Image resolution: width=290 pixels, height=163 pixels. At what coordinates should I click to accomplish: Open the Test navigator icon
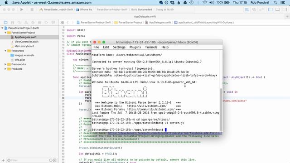click(33, 22)
